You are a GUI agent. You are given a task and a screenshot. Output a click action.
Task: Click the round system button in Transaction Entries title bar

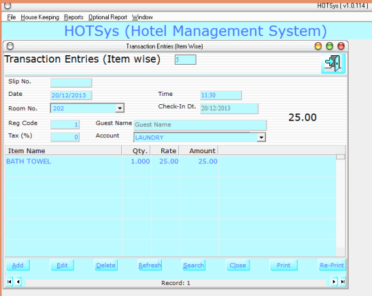point(10,46)
